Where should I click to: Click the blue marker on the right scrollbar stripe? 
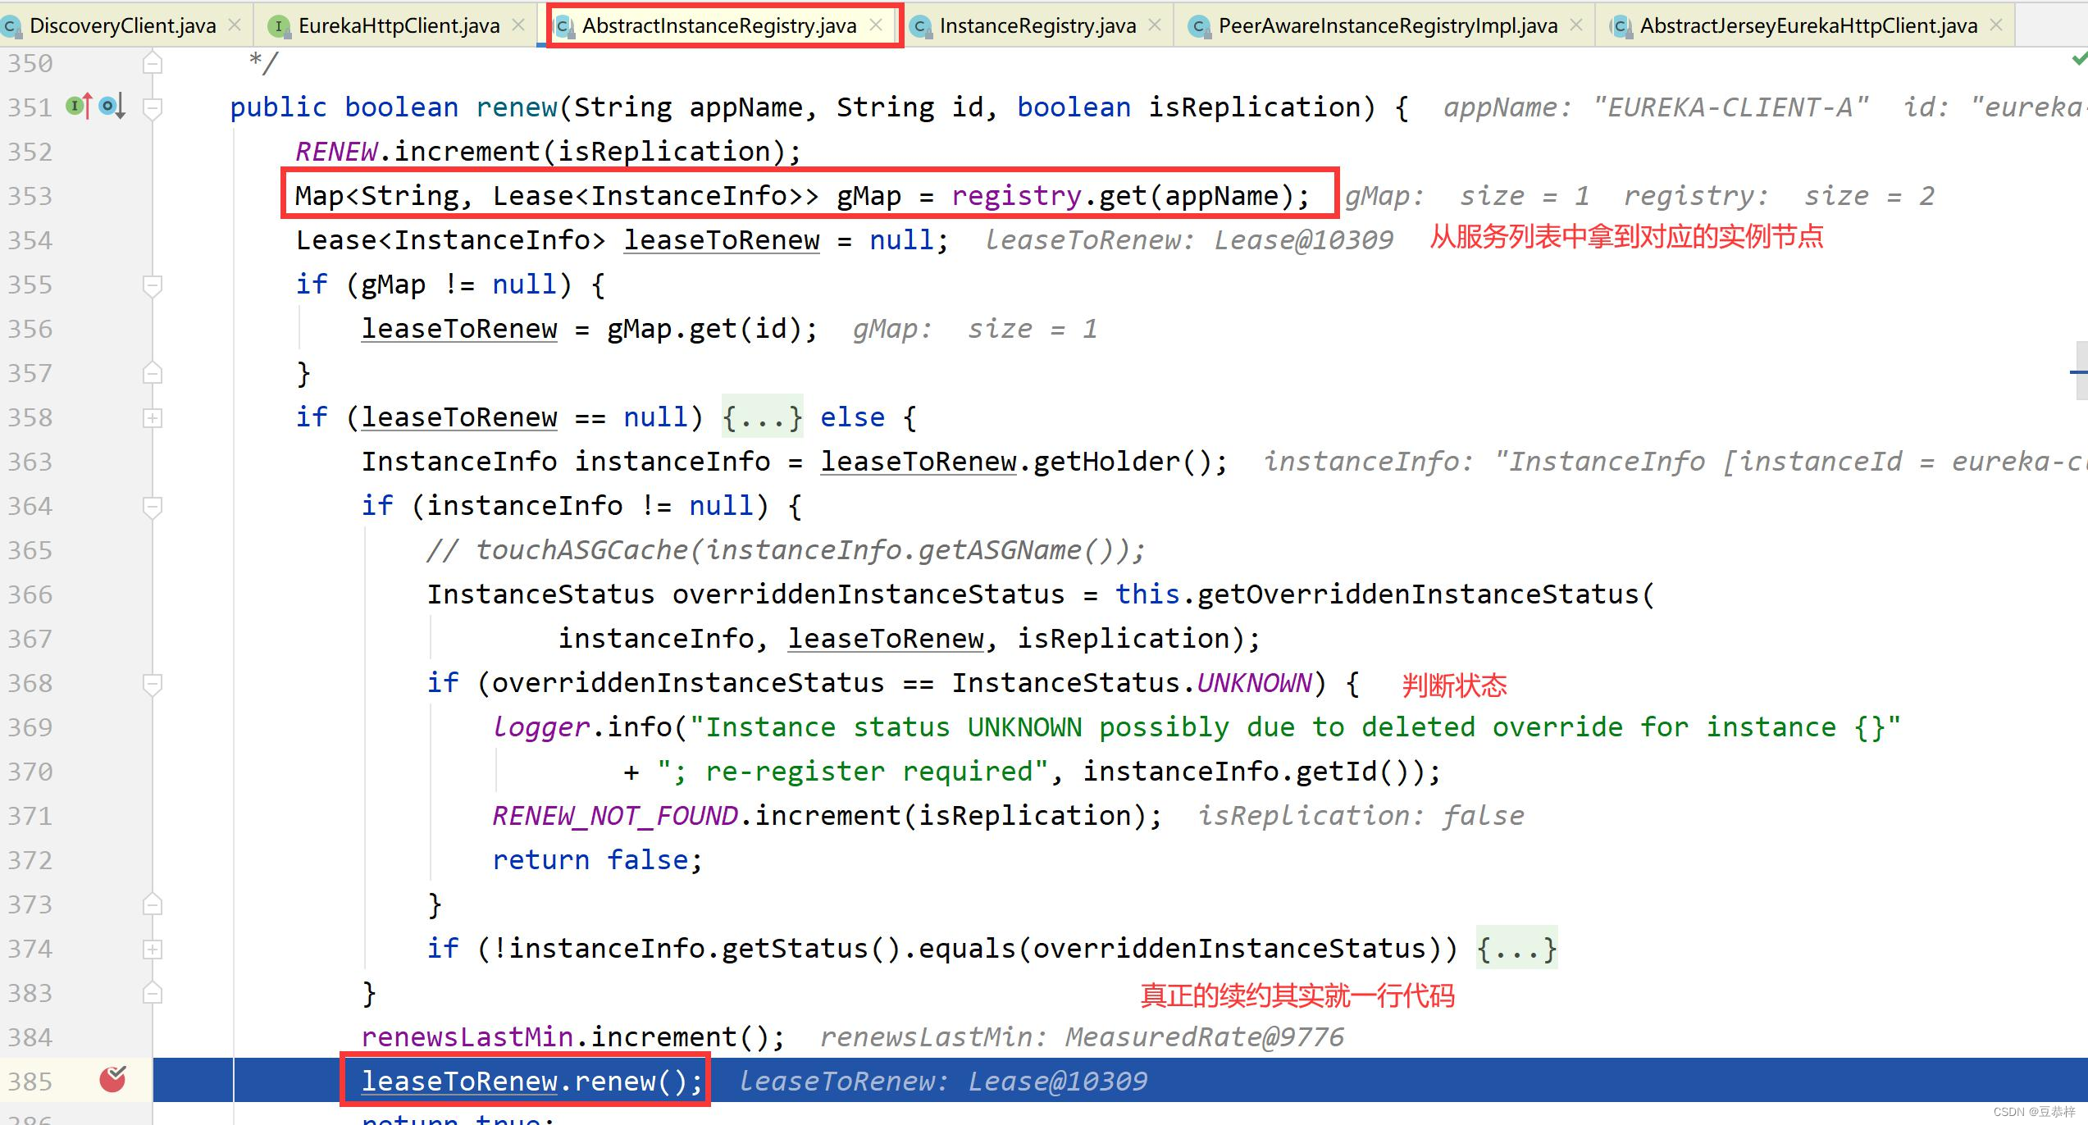[x=2079, y=373]
